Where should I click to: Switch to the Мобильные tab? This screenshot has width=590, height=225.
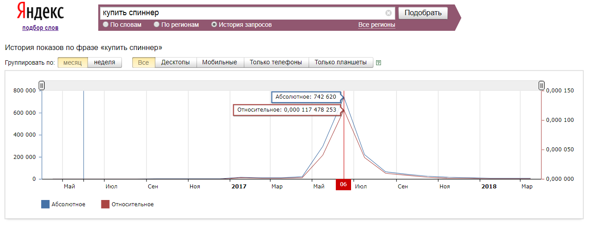click(219, 62)
